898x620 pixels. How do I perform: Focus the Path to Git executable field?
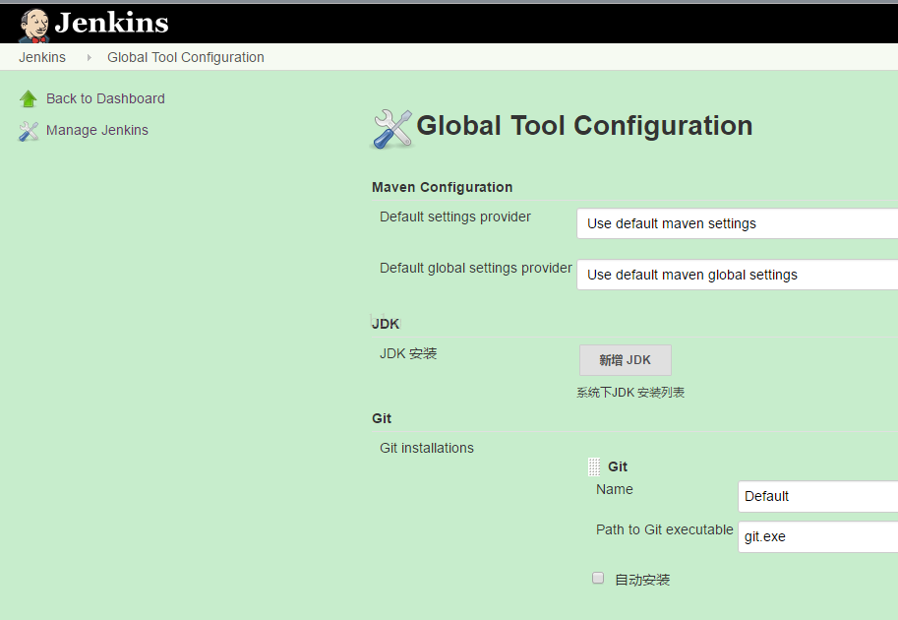pos(817,537)
